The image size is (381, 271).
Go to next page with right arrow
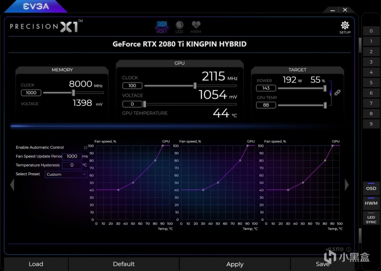[347, 185]
